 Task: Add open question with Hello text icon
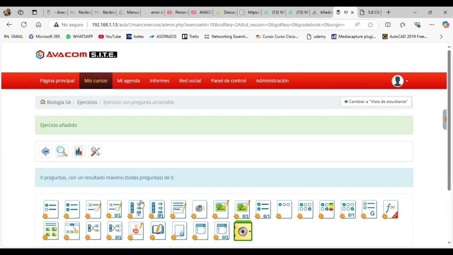[x=178, y=209]
